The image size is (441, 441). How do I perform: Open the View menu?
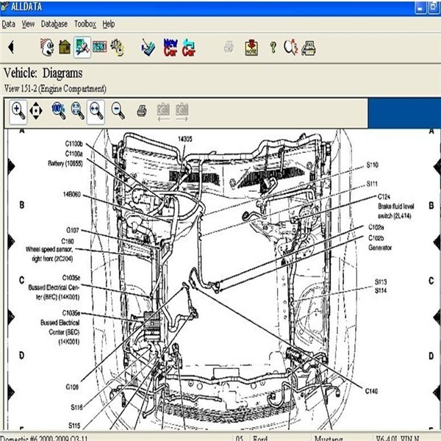28,24
